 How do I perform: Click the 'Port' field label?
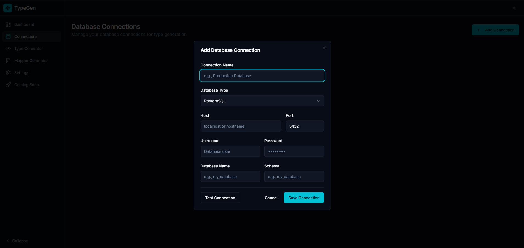(289, 115)
